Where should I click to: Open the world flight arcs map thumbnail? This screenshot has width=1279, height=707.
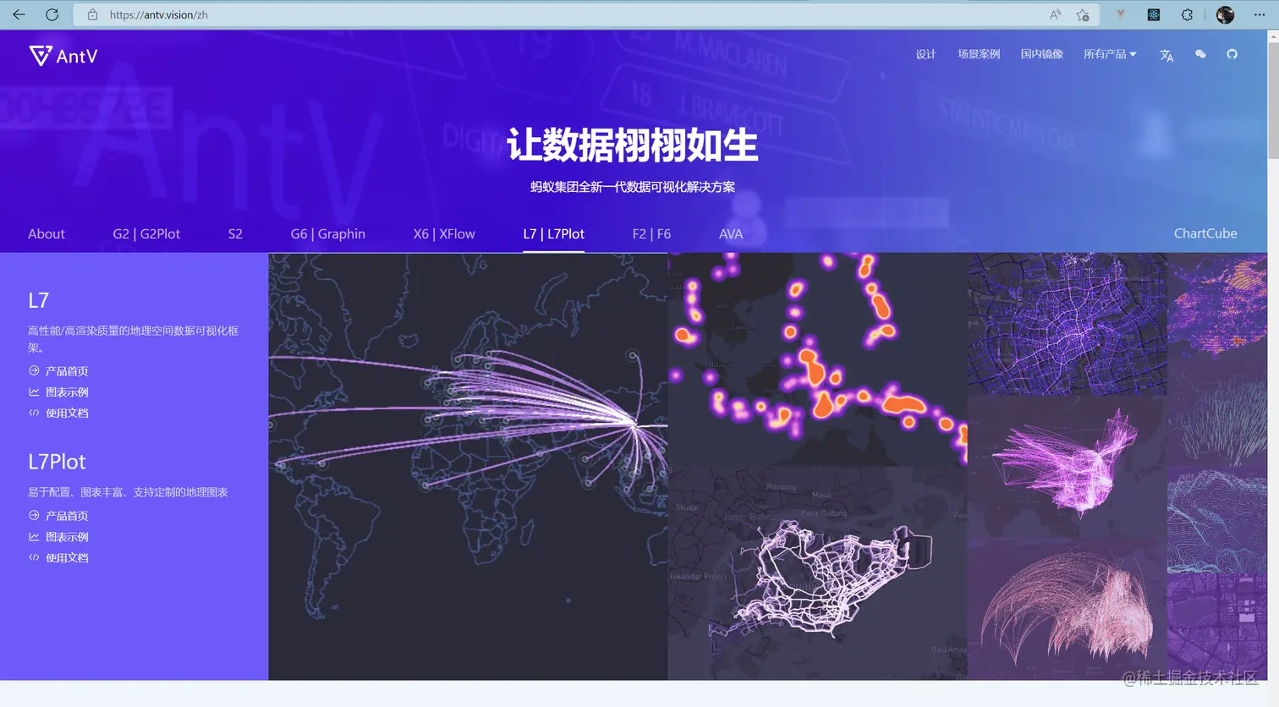[468, 467]
